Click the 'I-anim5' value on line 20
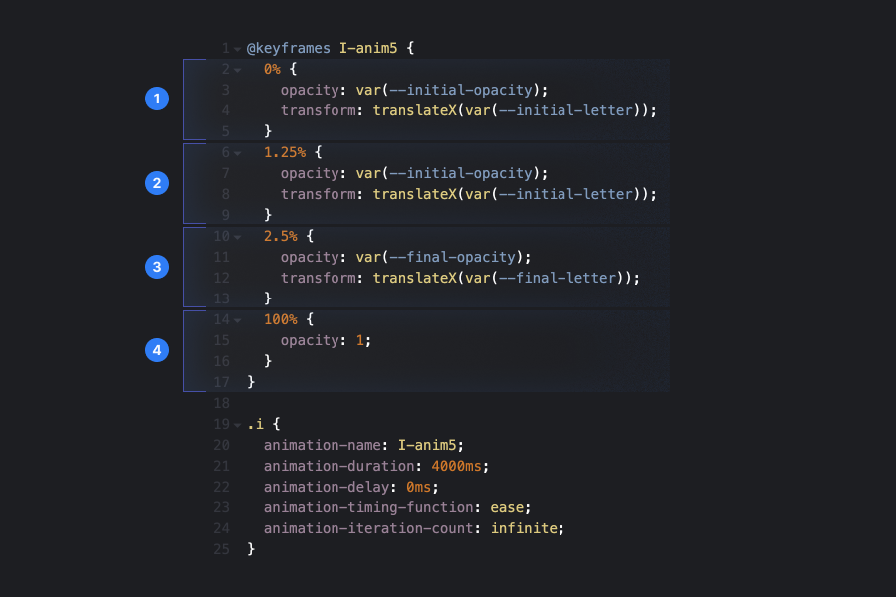 pos(427,445)
